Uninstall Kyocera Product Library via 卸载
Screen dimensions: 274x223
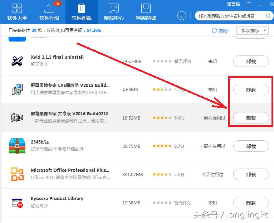coord(251,203)
